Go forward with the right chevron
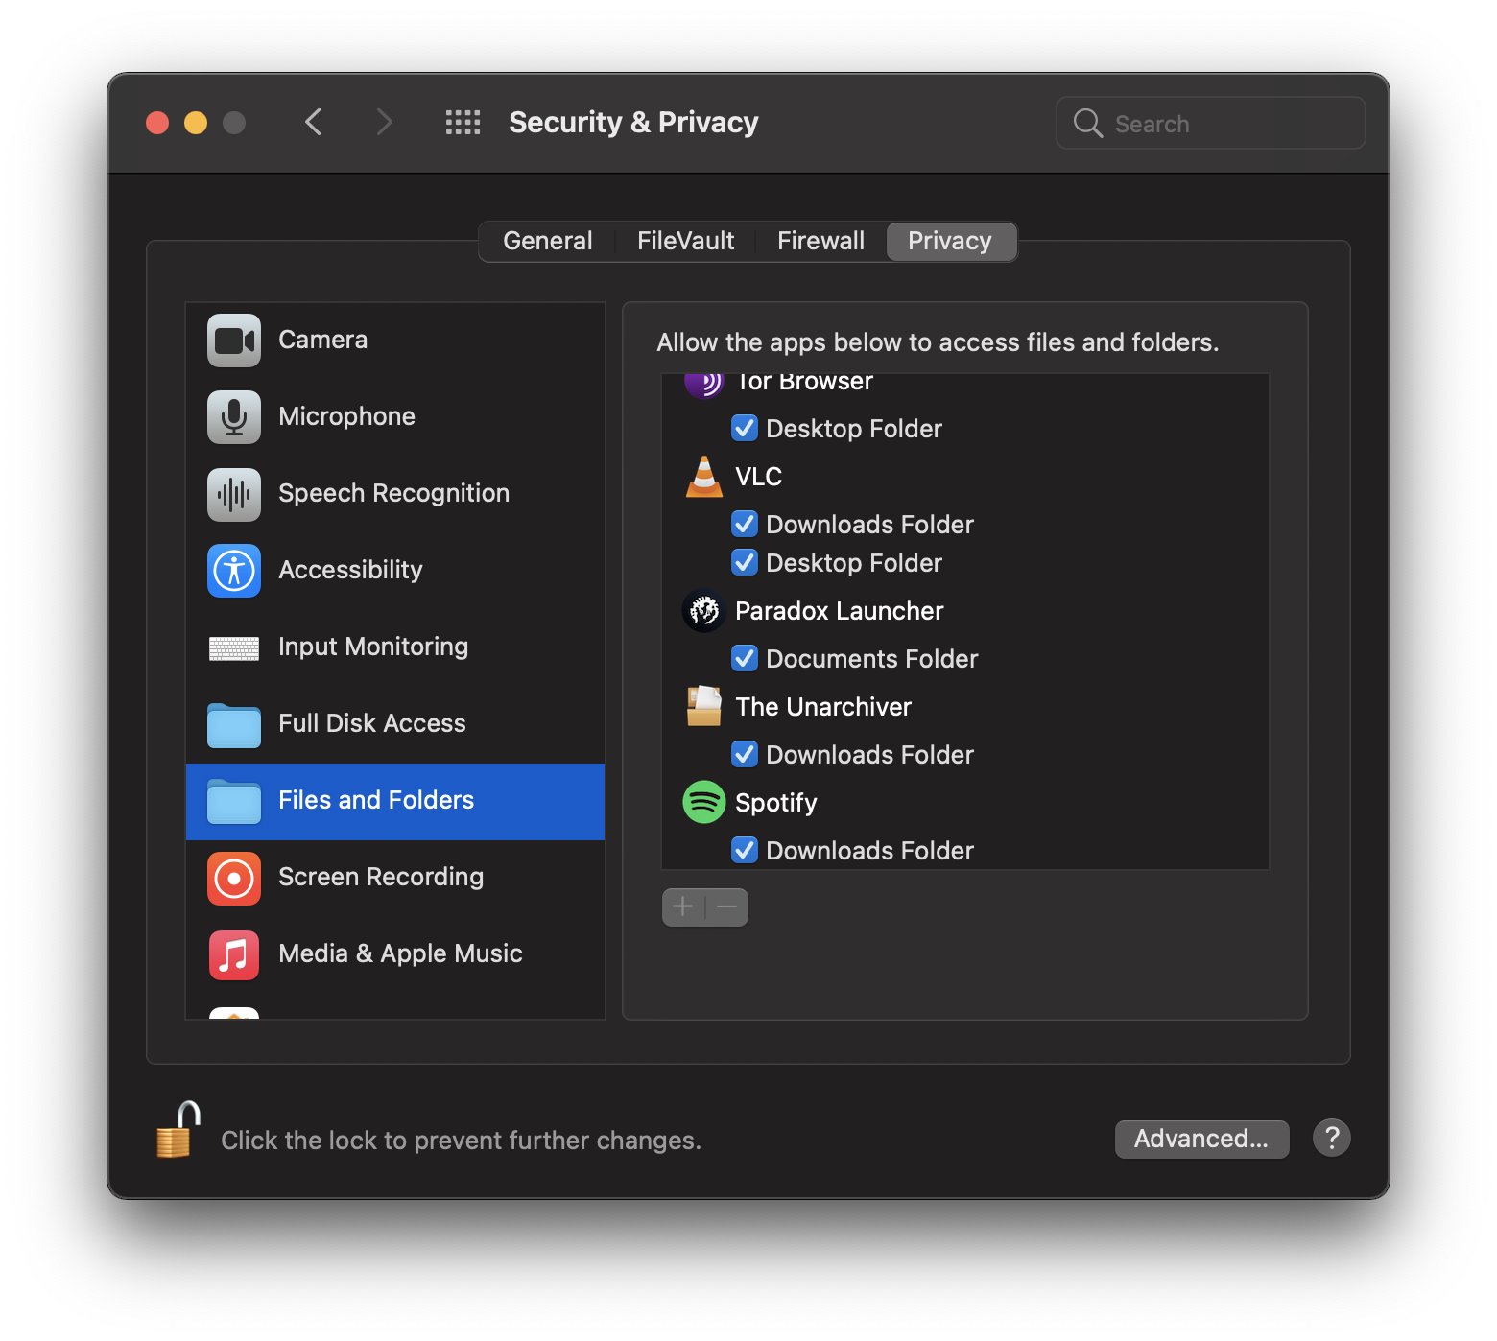Image resolution: width=1497 pixels, height=1341 pixels. click(x=384, y=123)
